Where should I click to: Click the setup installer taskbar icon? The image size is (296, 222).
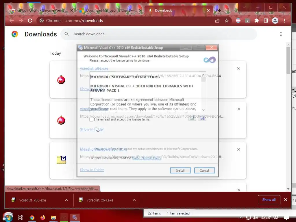[75, 218]
